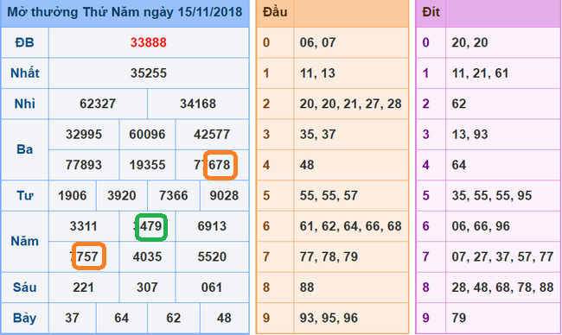The image size is (562, 335).
Task: Click fifth prize number 6913
Action: [212, 226]
